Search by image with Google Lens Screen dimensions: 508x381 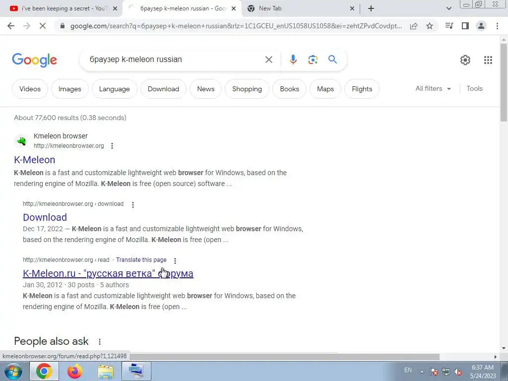coord(313,60)
